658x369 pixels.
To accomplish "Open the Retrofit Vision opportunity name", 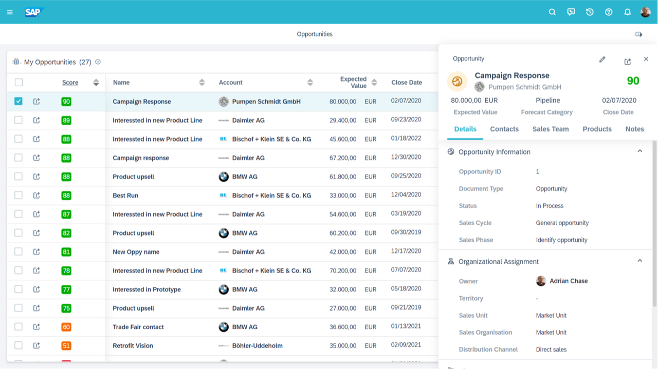I will pos(133,346).
